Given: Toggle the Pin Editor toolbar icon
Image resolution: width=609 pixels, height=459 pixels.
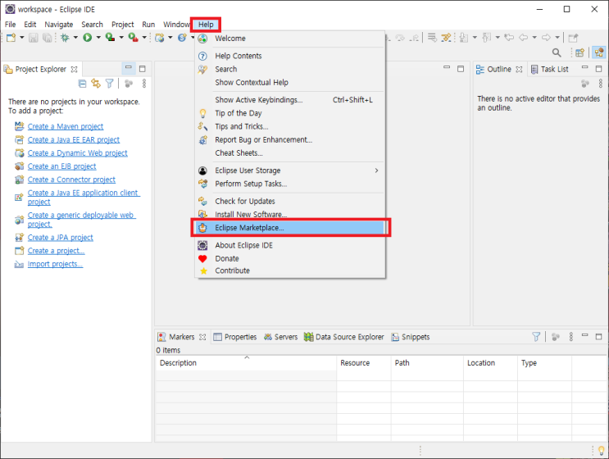Looking at the screenshot, I should (x=573, y=38).
